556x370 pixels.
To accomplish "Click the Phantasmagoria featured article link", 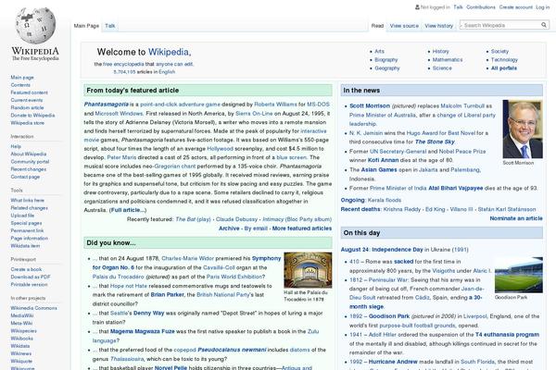I will click(106, 105).
